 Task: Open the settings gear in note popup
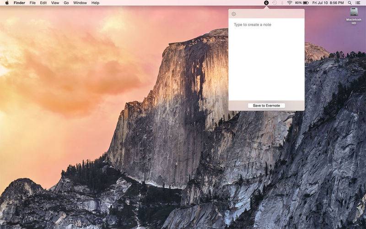233,14
